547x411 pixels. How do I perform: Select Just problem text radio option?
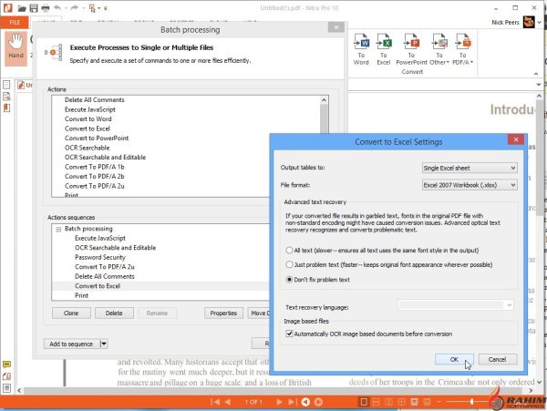tap(289, 264)
